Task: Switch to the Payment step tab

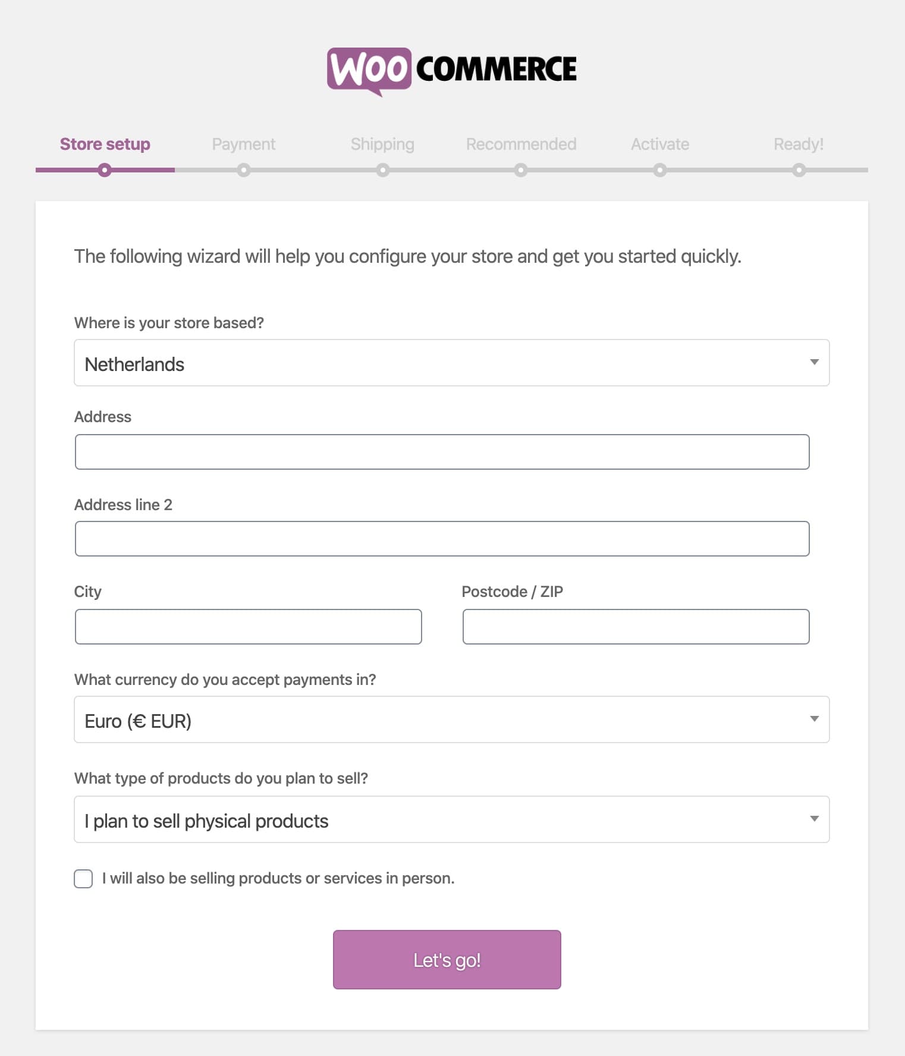Action: coord(243,144)
